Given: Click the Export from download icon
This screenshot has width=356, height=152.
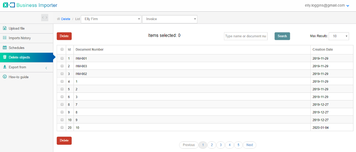Looking at the screenshot, I should [x=4, y=67].
